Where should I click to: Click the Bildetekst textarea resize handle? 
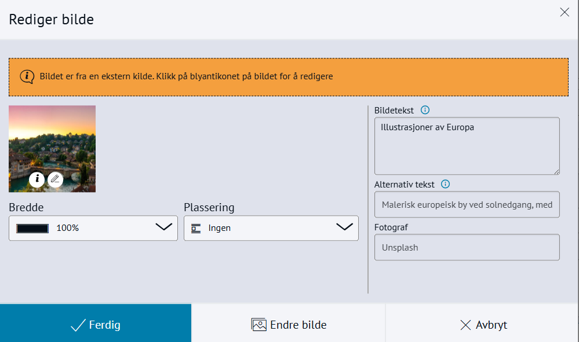(x=556, y=171)
